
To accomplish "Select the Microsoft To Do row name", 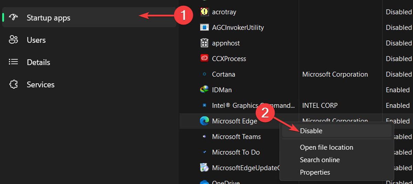I will click(236, 152).
